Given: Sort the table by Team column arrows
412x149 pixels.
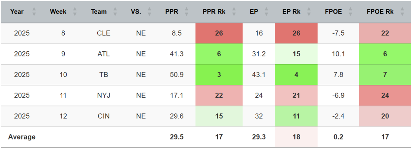Looking at the screenshot, I should tap(115, 12).
